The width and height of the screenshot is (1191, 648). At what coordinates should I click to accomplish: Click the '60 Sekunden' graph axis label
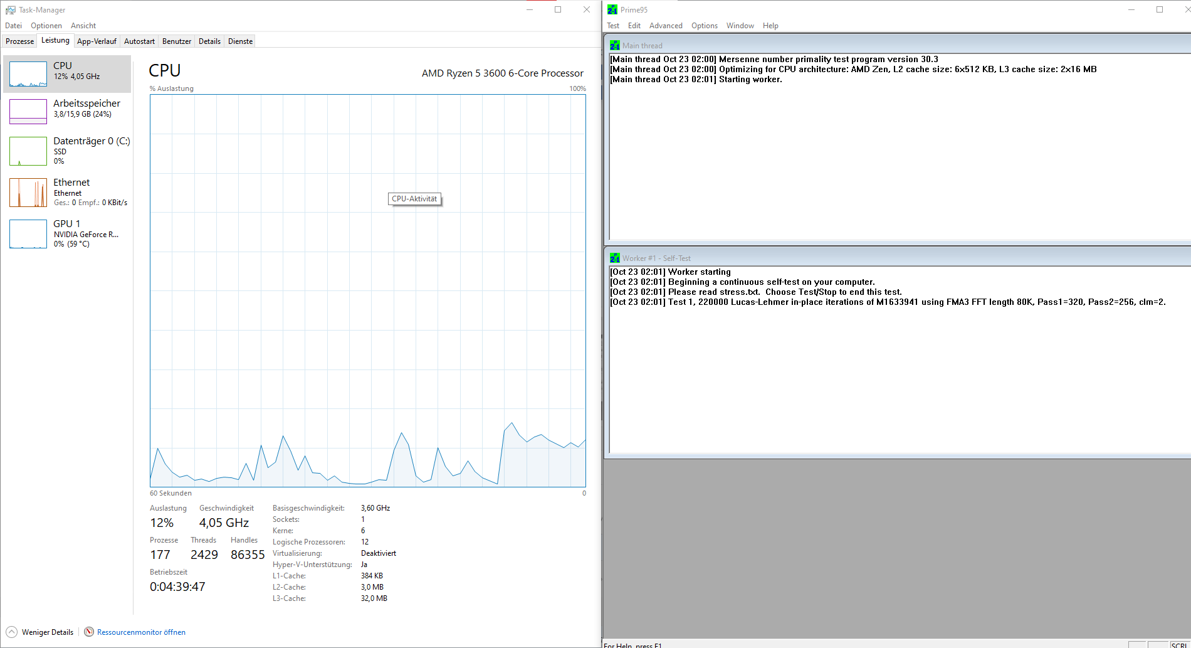(x=171, y=493)
